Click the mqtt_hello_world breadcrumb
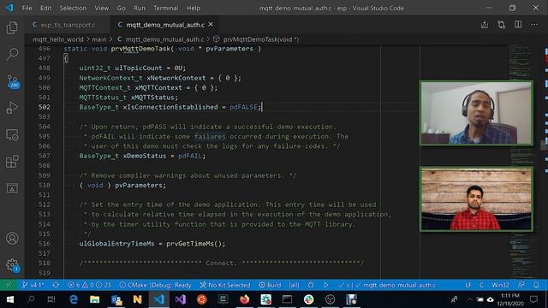 (x=58, y=39)
